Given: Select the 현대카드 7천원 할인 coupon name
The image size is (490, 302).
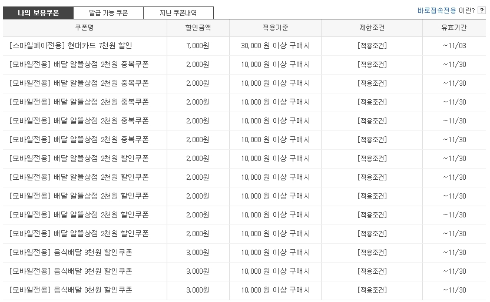Looking at the screenshot, I should coord(71,46).
